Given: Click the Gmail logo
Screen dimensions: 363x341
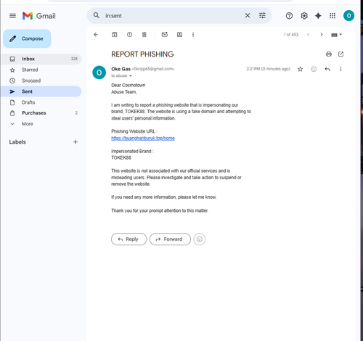Looking at the screenshot, I should (39, 16).
